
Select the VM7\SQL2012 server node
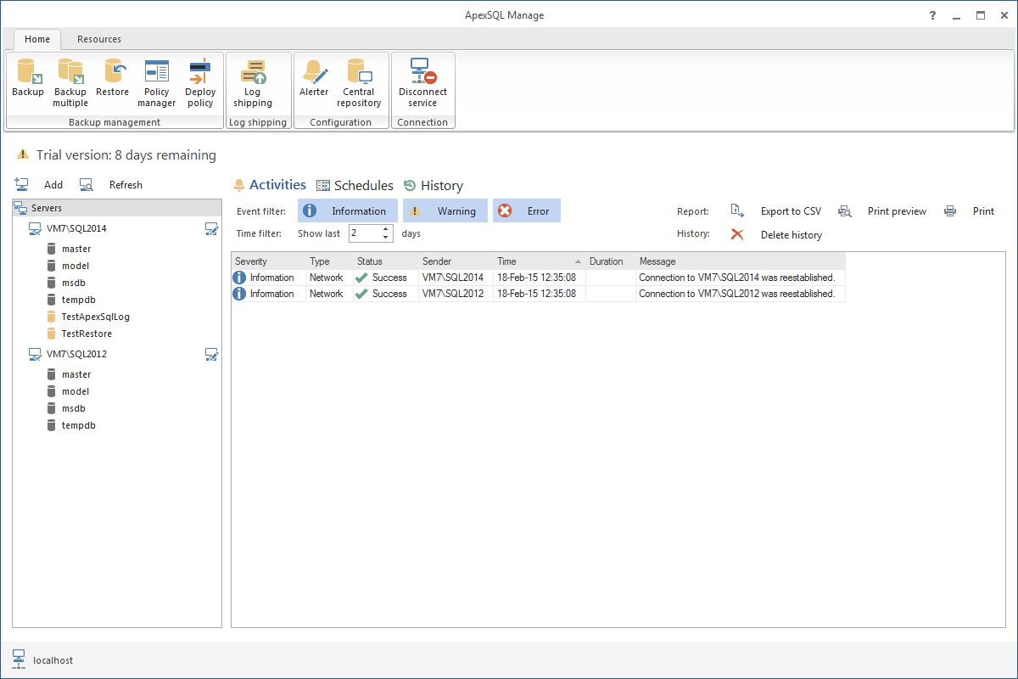76,354
